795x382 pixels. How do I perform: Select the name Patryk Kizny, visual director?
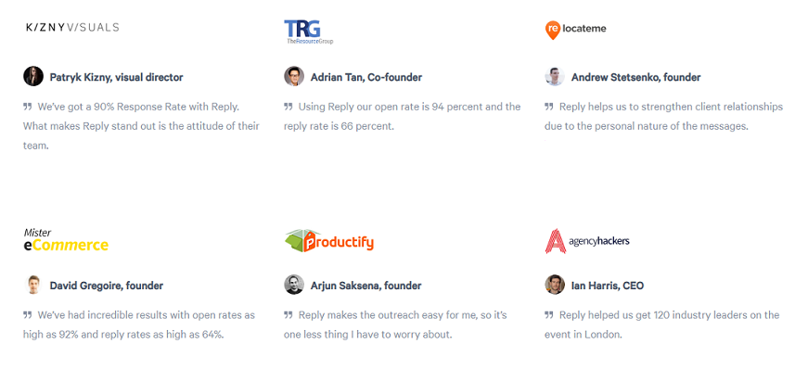point(116,78)
